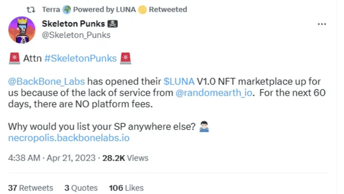Open the three-dot more options menu
This screenshot has width=344, height=194.
click(322, 24)
